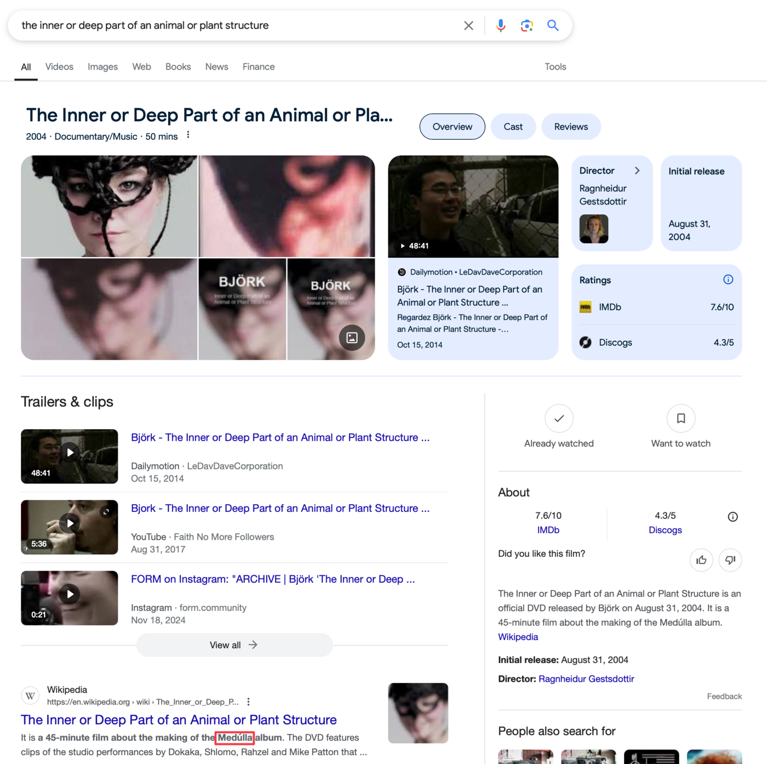
Task: Select the News tab
Action: [217, 67]
